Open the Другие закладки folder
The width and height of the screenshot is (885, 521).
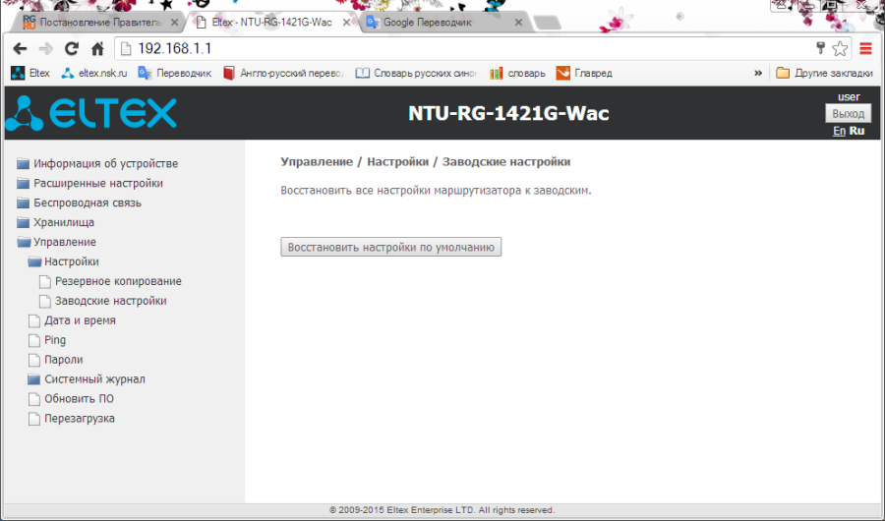tap(824, 73)
